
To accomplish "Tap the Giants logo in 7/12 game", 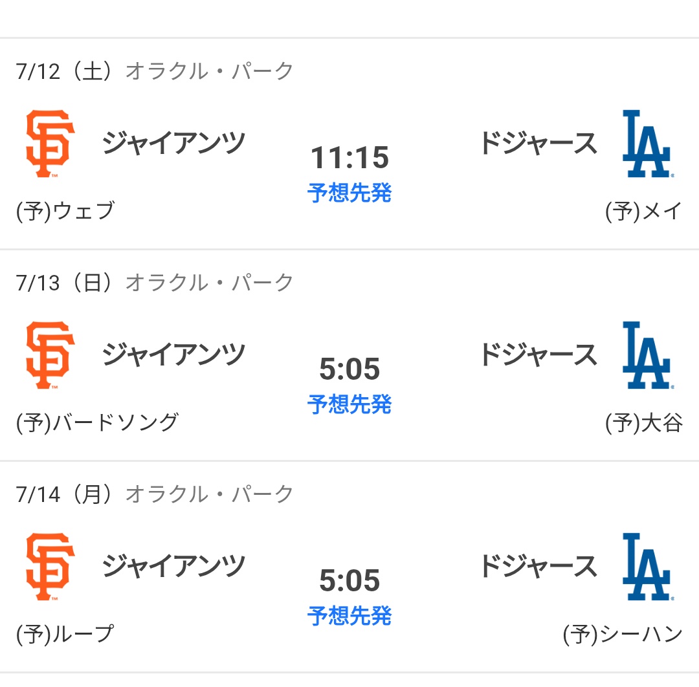I will [50, 144].
